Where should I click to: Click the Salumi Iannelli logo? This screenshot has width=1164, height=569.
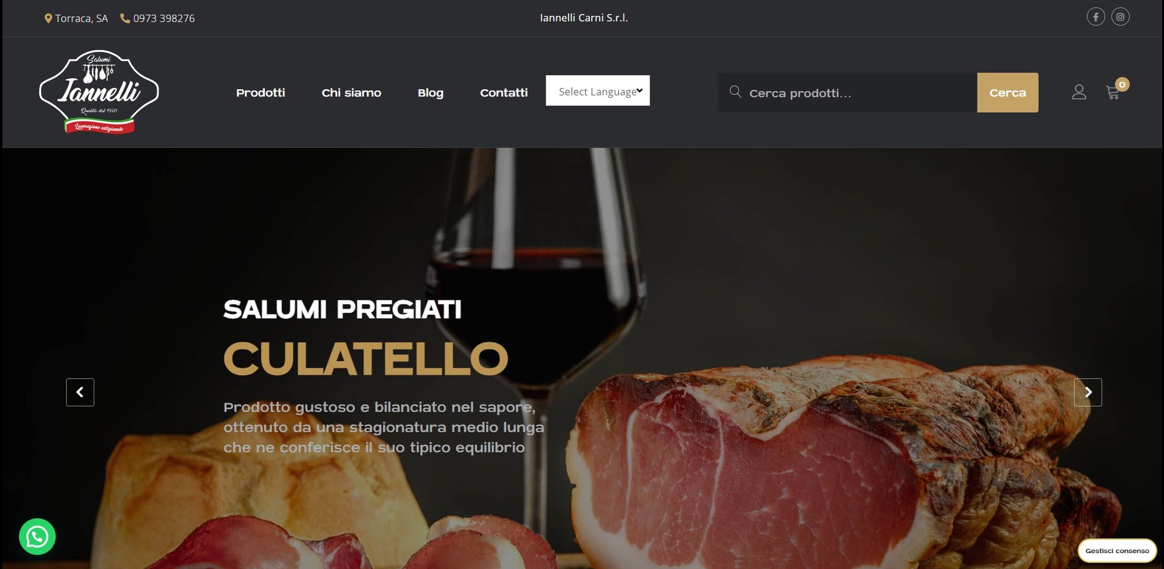pyautogui.click(x=99, y=92)
